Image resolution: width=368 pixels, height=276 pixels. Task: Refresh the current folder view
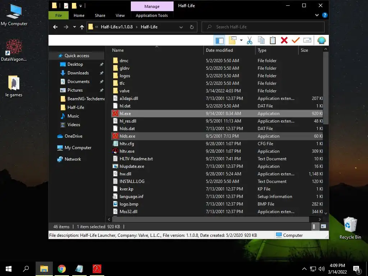192,27
